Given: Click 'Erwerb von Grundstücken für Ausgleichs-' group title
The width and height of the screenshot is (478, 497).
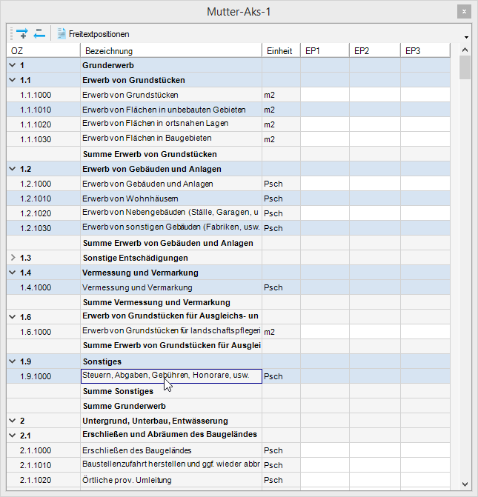Looking at the screenshot, I should coord(170,316).
